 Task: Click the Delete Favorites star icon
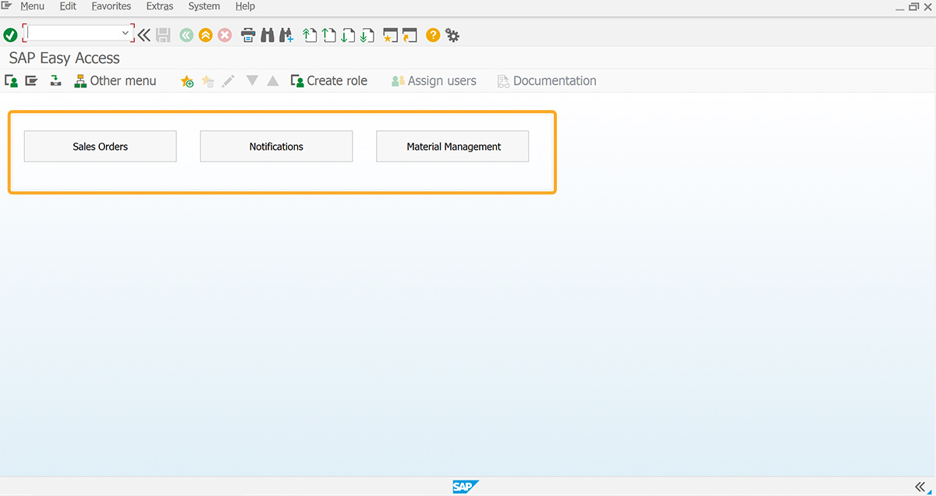(x=207, y=81)
